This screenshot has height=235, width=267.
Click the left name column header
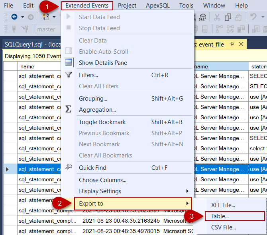point(39,66)
